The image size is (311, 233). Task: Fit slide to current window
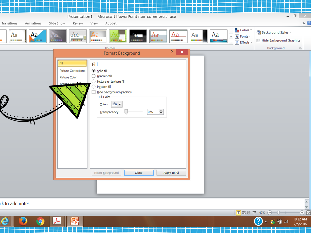click(x=308, y=213)
